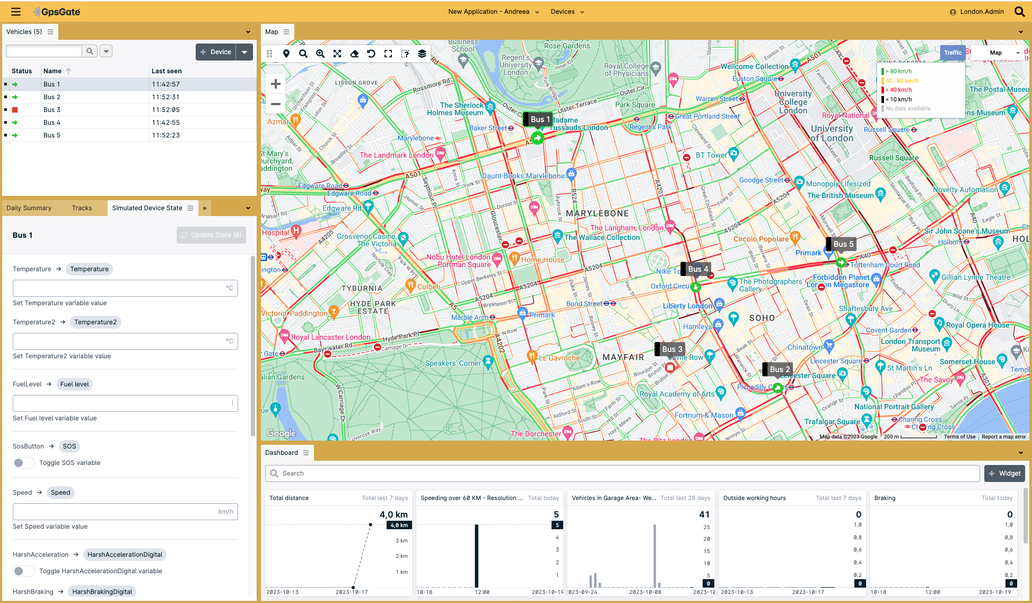
Task: Click the dashboard Search field
Action: [622, 473]
